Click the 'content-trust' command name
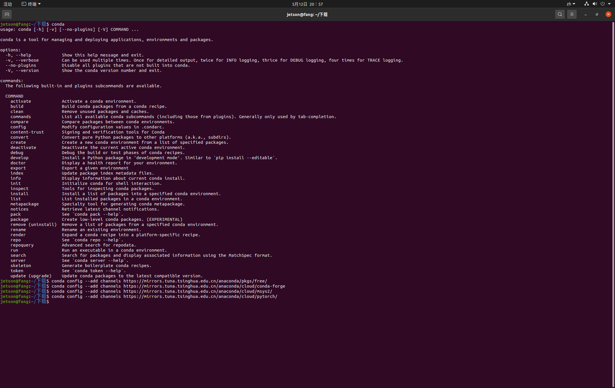Screen dimensions: 615x388 point(27,132)
